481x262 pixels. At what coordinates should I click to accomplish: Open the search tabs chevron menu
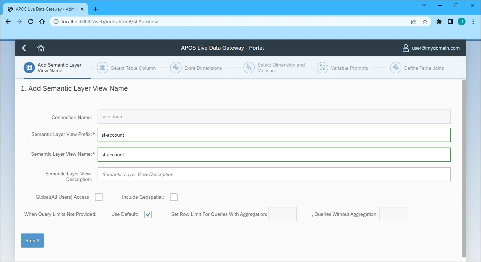(x=424, y=5)
